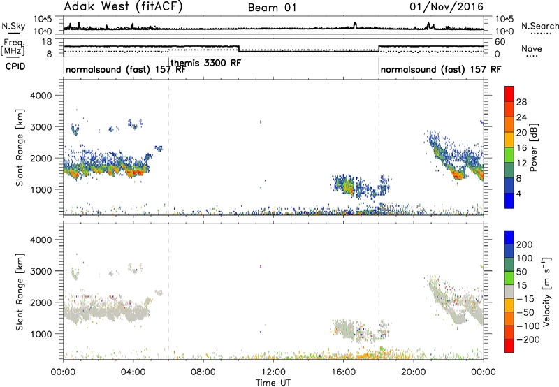Click the "1000" tick in power panel
This screenshot has height=387, width=559.
click(x=41, y=189)
